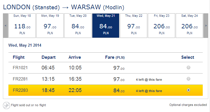Select the FR2283 flight radio button
The image size is (210, 112).
[189, 90]
